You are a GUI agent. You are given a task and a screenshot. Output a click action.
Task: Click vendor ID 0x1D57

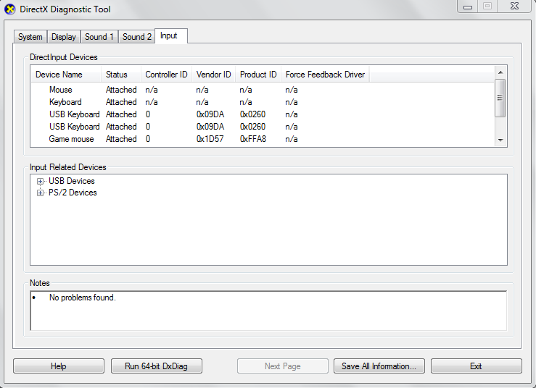pyautogui.click(x=210, y=139)
